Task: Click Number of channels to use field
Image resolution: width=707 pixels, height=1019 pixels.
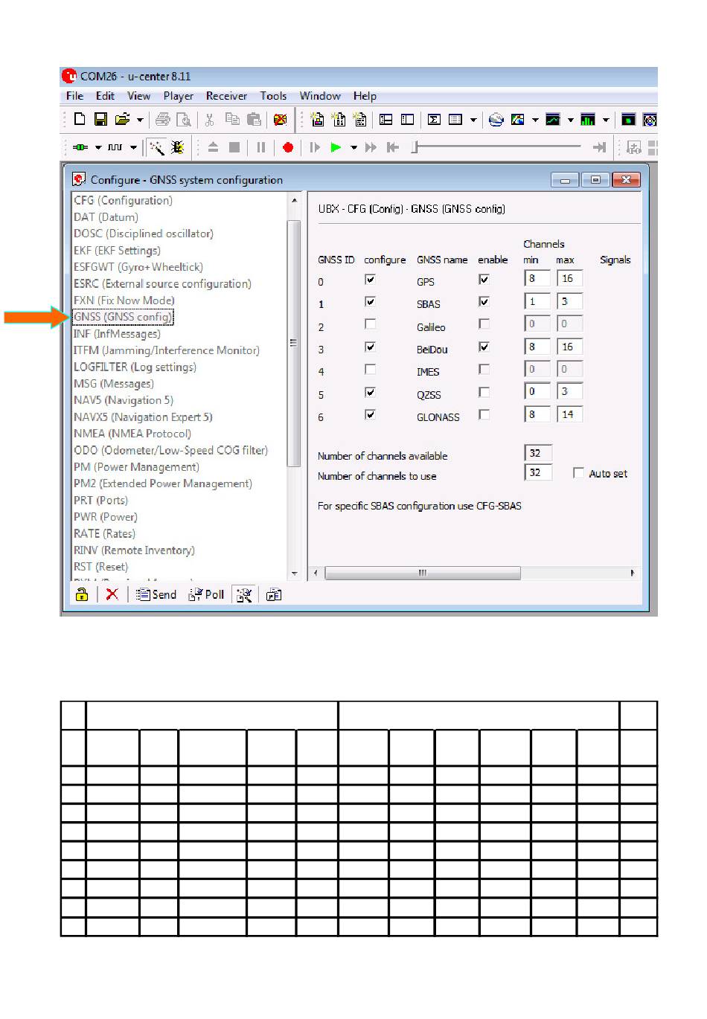Action: pyautogui.click(x=538, y=472)
